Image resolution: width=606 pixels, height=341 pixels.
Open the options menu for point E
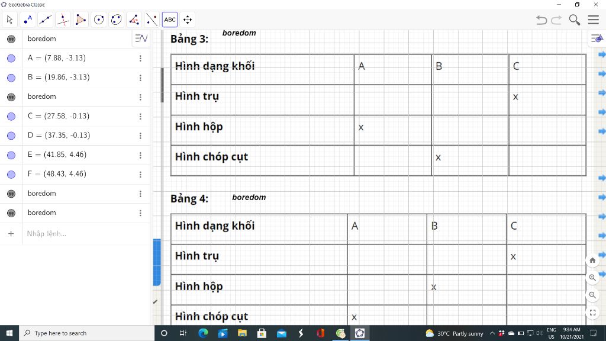pos(140,155)
